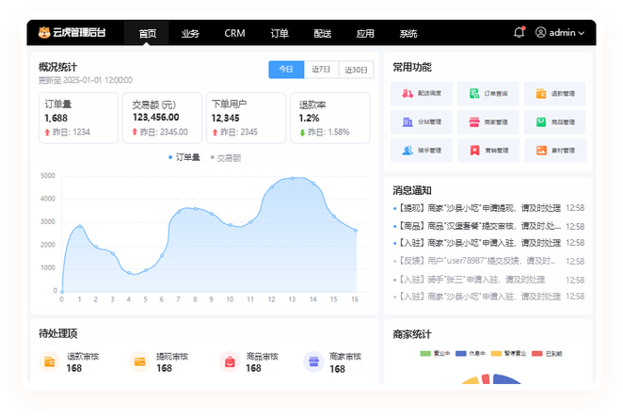
Task: Open the 【反馈】user78987 feedback notification
Action: pyautogui.click(x=488, y=261)
